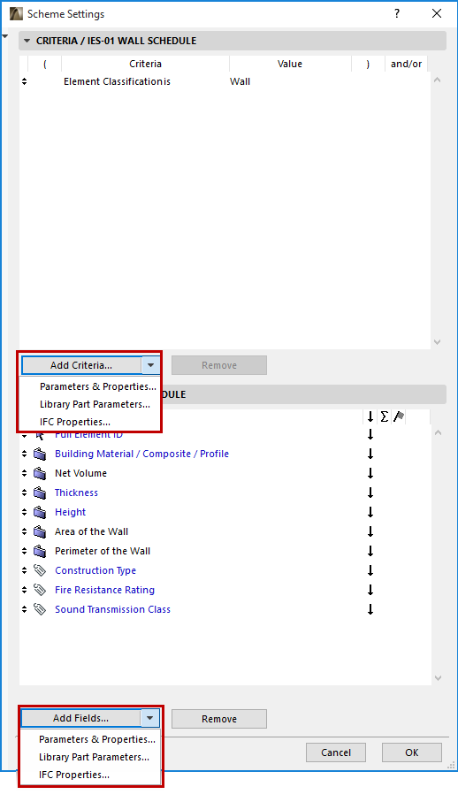
Task: Toggle sort arrow for Height
Action: click(370, 513)
